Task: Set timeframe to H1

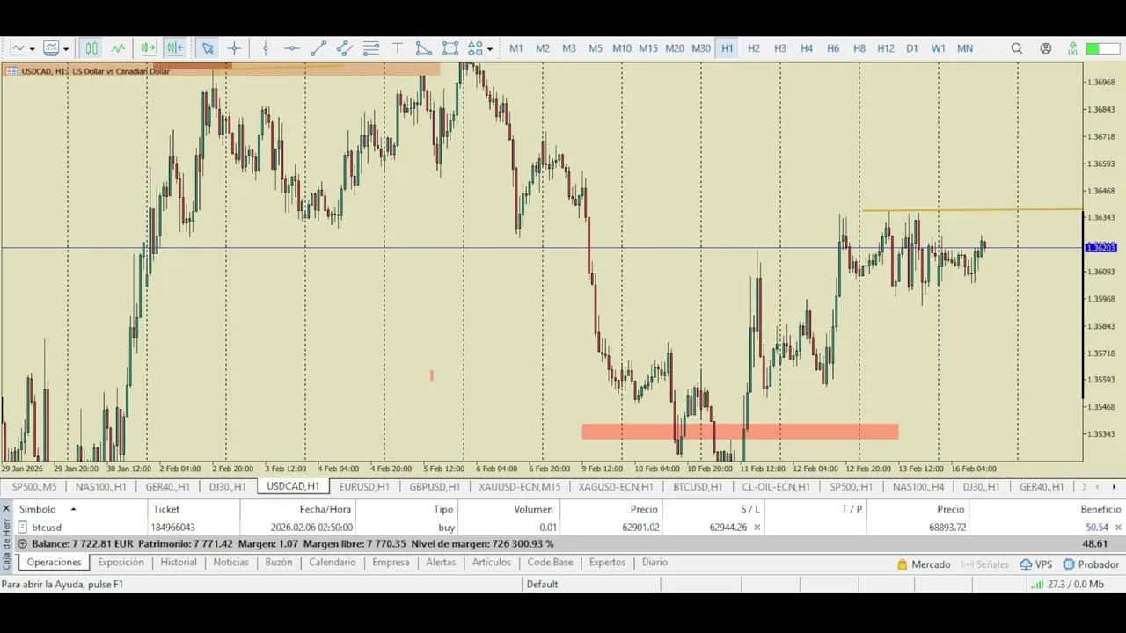Action: click(728, 48)
